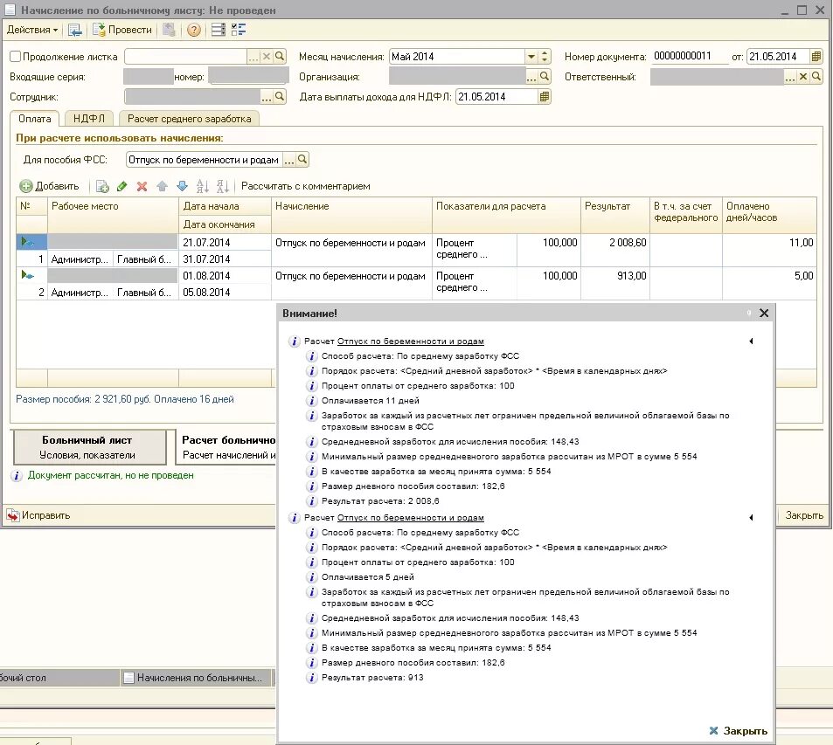Select the result cell 913,00
The height and width of the screenshot is (745, 833).
[x=614, y=284]
